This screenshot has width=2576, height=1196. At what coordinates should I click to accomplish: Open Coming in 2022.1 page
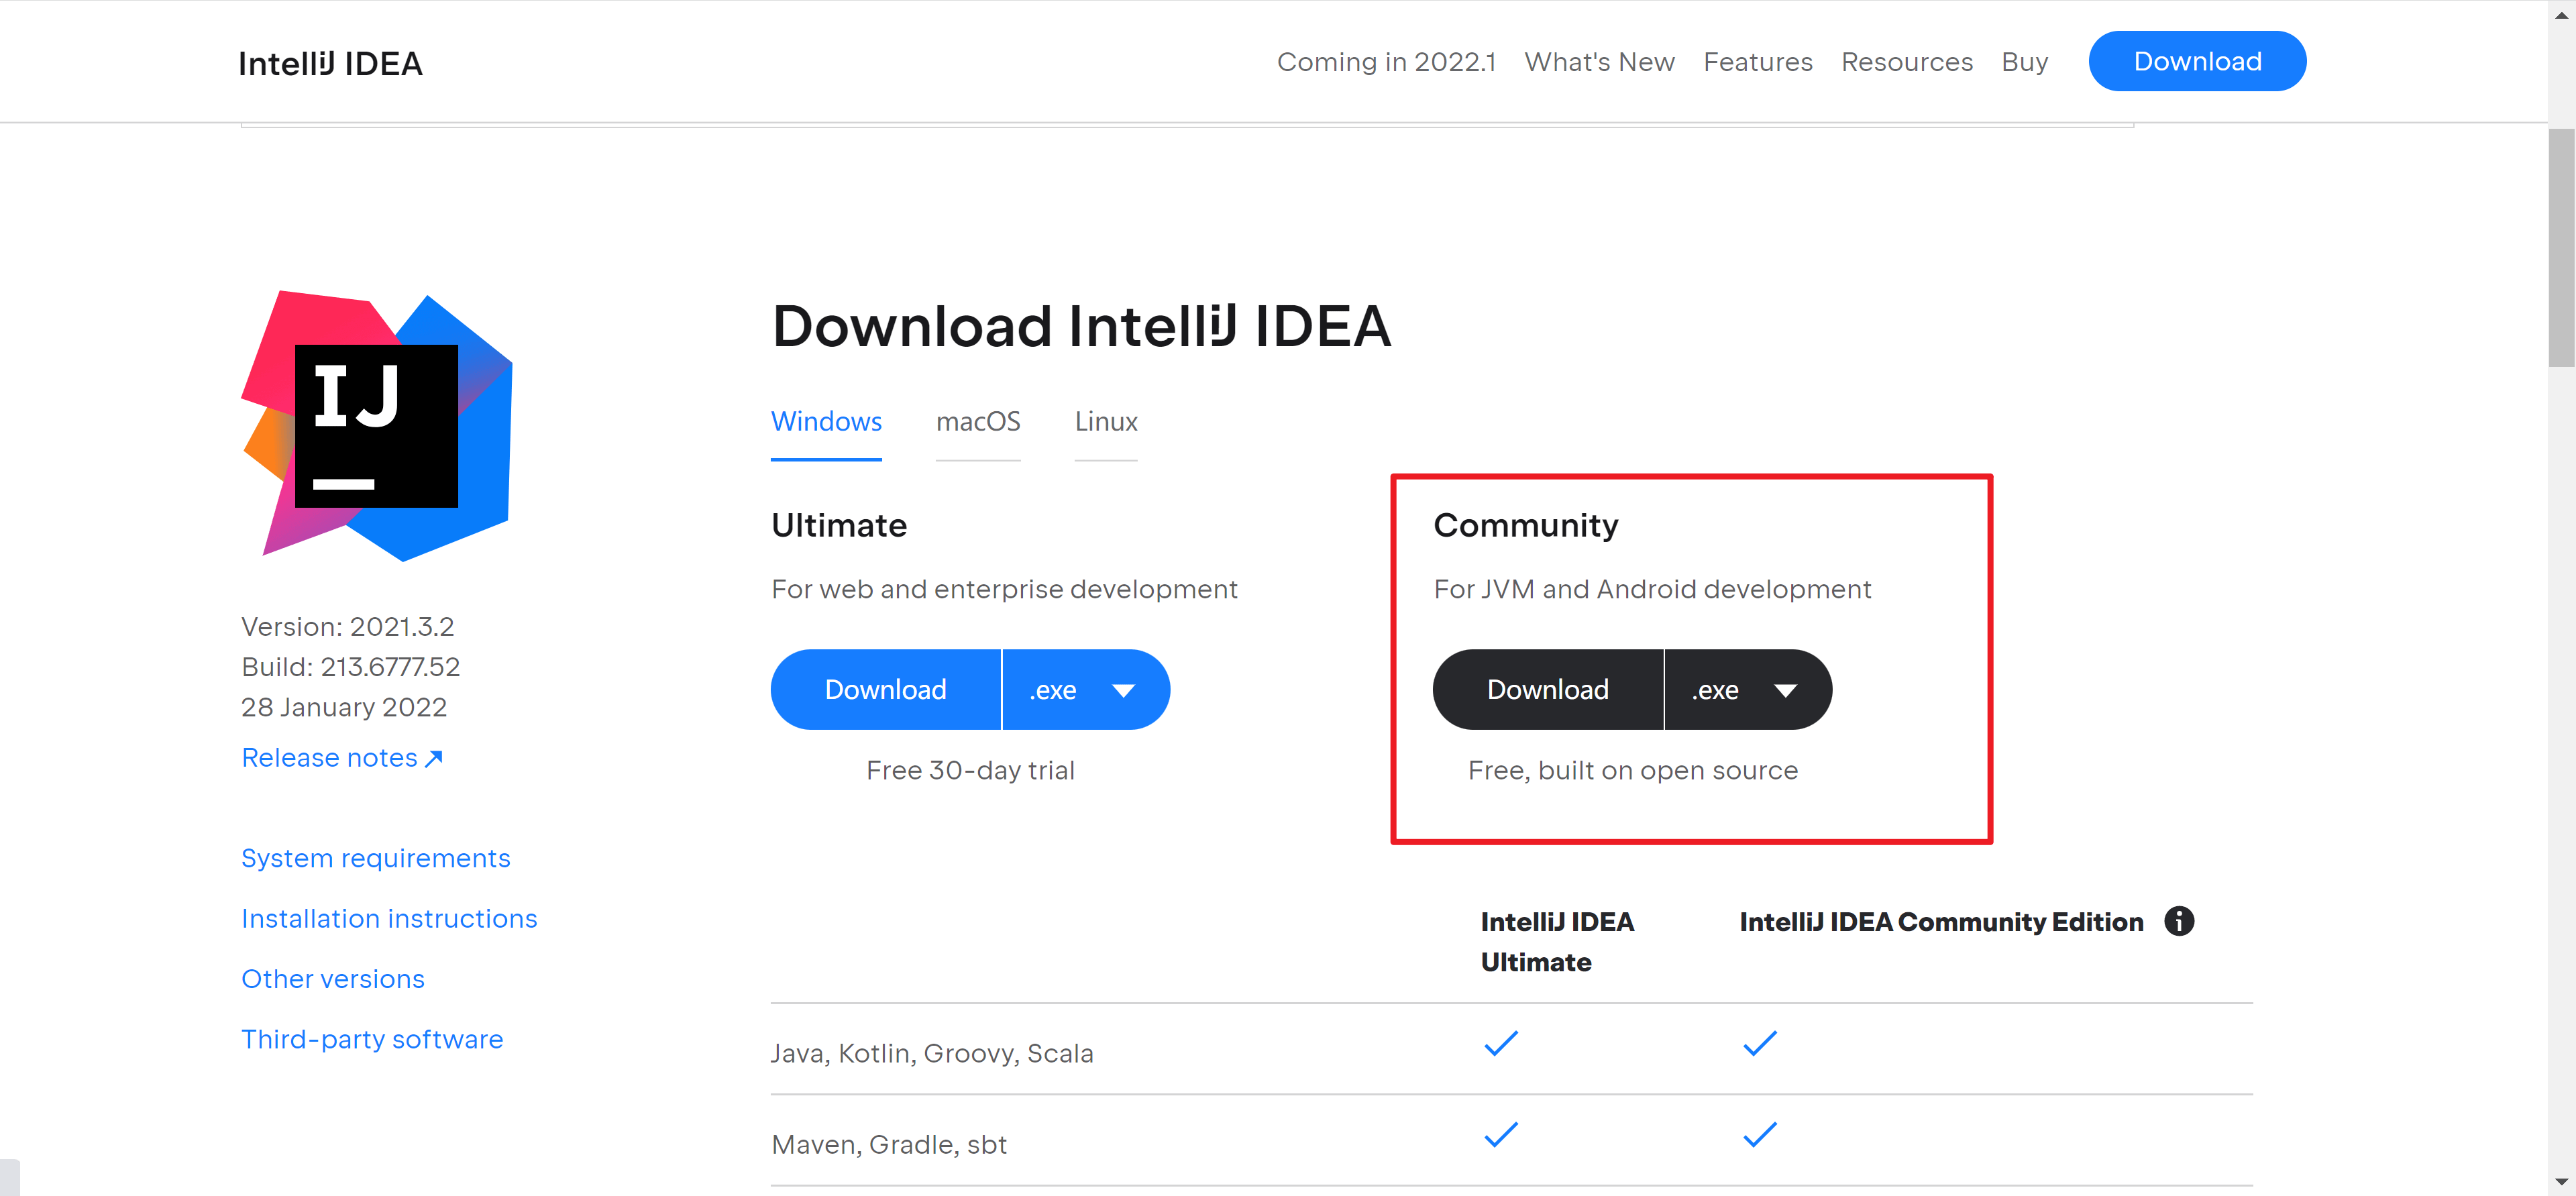pos(1385,62)
